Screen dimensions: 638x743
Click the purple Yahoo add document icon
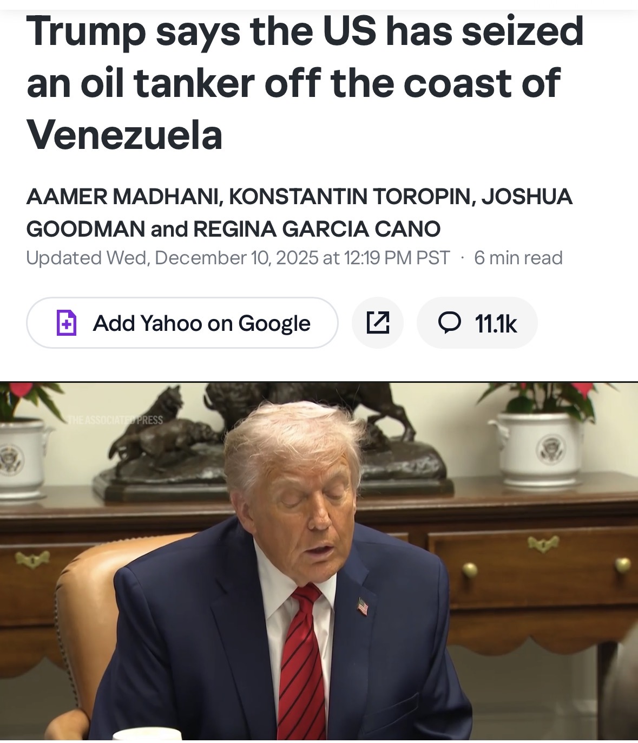(x=67, y=323)
